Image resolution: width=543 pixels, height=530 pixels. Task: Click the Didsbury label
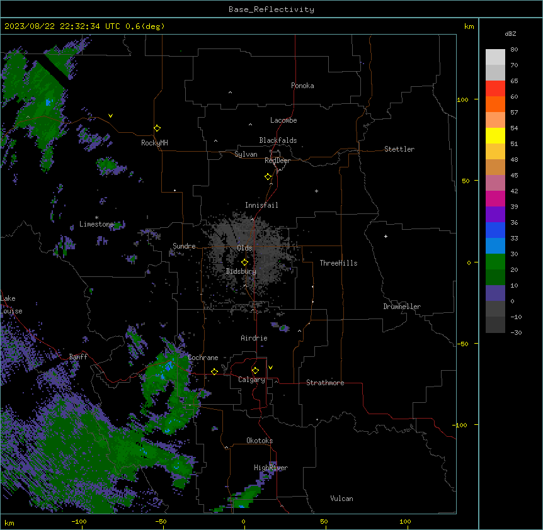click(241, 271)
